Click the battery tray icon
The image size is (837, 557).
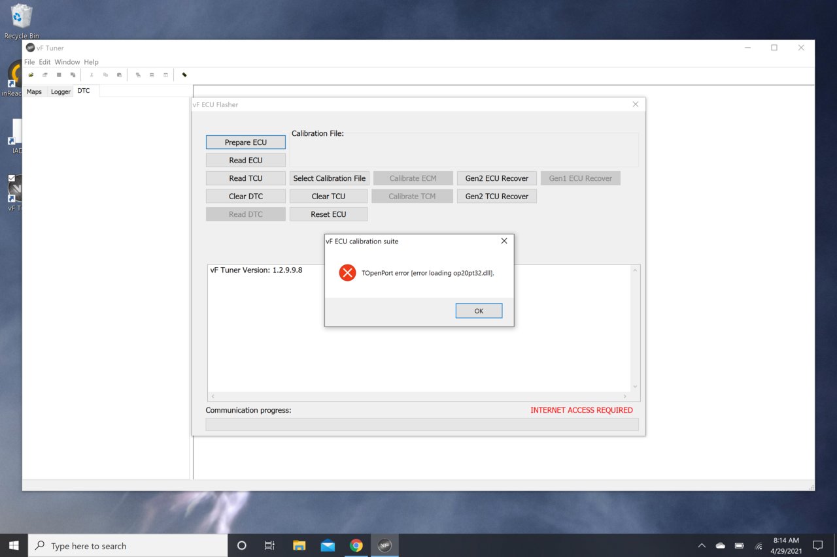[740, 545]
